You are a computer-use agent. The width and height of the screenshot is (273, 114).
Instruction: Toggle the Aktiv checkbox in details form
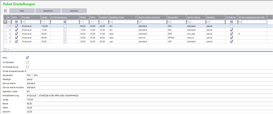coord(27,57)
